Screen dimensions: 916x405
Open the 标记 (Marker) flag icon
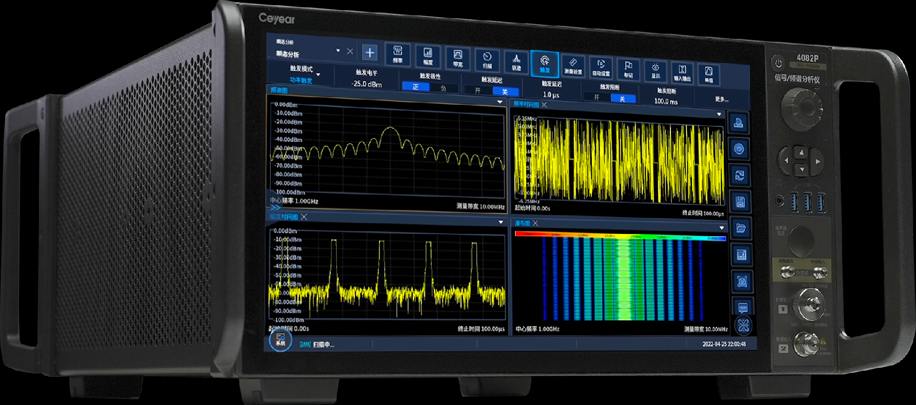coord(628,69)
